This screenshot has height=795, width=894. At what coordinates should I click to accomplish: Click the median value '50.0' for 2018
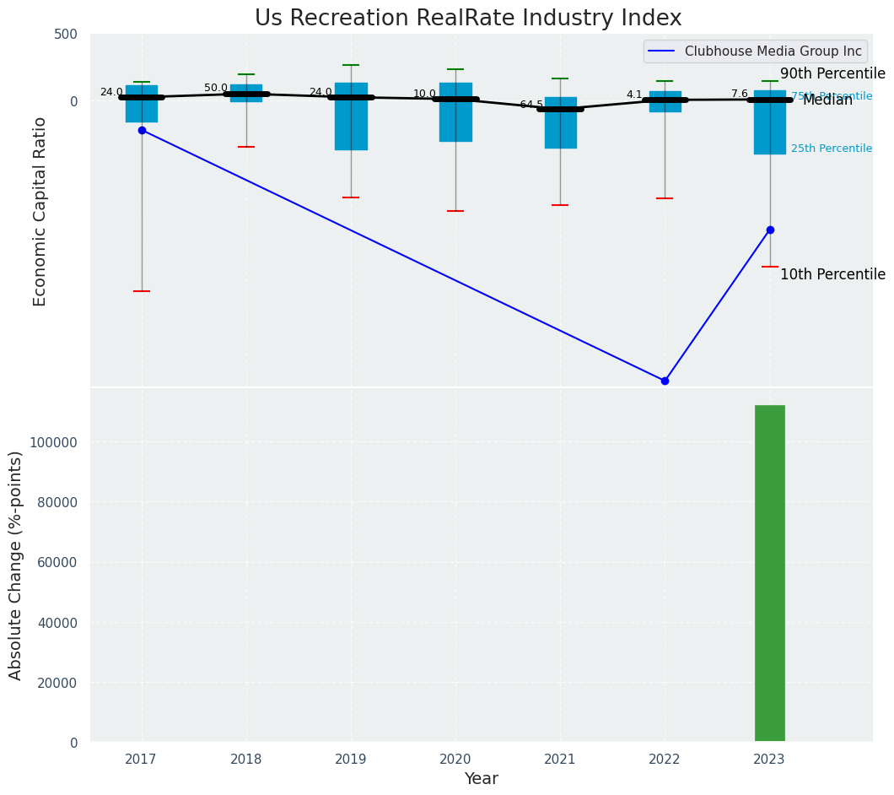[216, 88]
